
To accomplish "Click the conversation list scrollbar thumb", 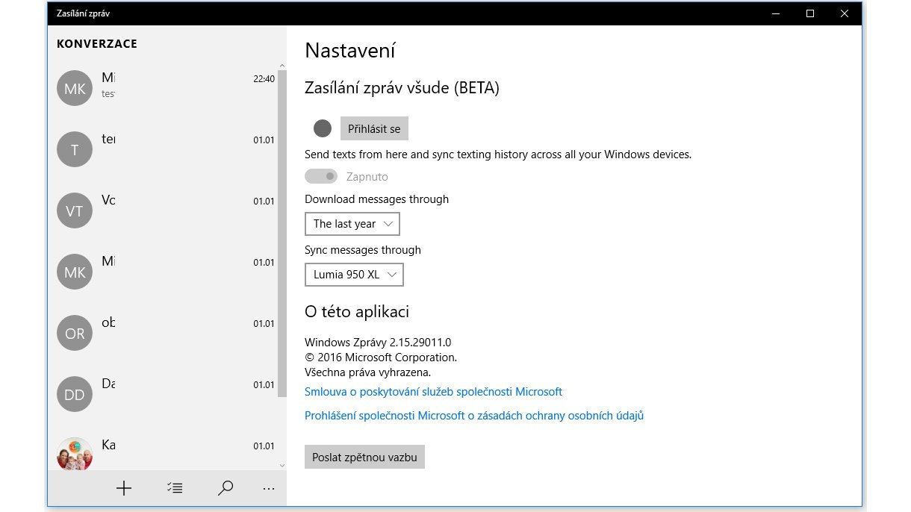I will tap(282, 234).
